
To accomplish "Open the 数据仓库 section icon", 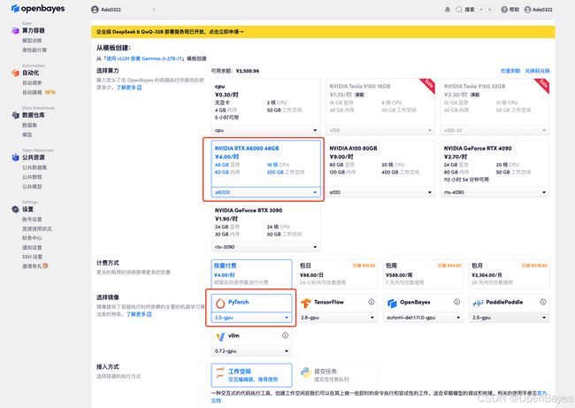I will (15, 115).
